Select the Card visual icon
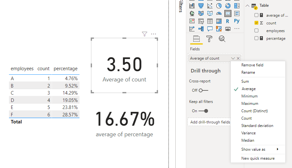Viewport: 292px width, 168px height. click(x=228, y=13)
